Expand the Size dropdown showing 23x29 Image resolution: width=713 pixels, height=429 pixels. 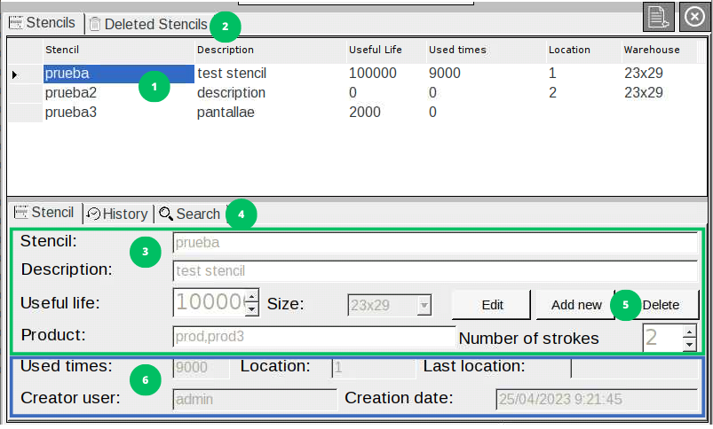[x=424, y=305]
